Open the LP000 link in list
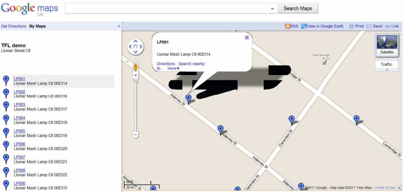Screen dimensions: 403x192 coord(20,183)
